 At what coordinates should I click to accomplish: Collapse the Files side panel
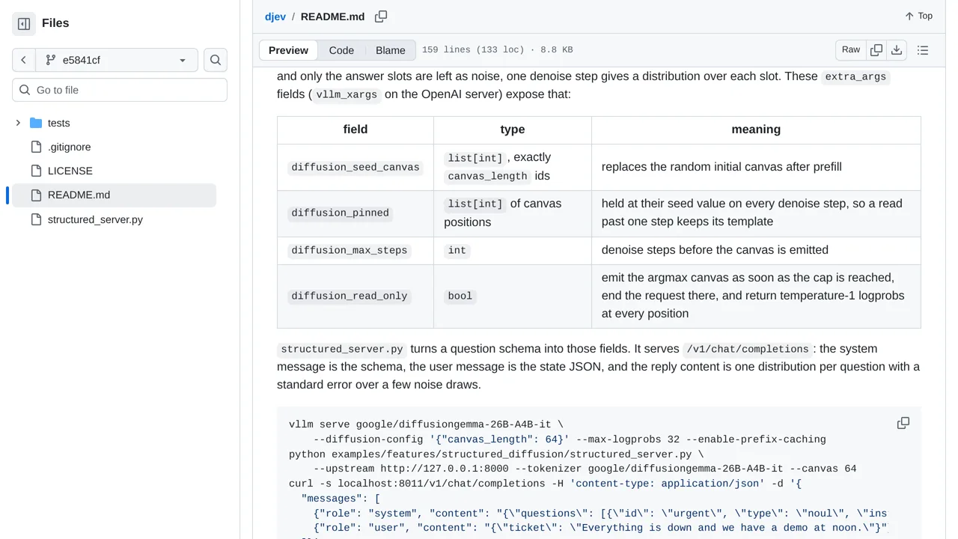click(24, 23)
